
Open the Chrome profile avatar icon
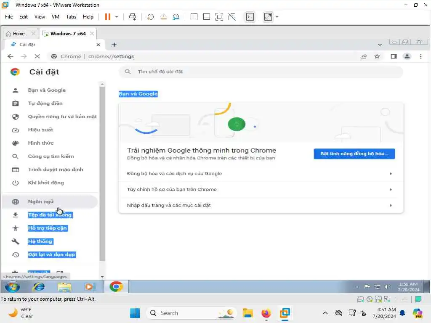[x=407, y=56]
